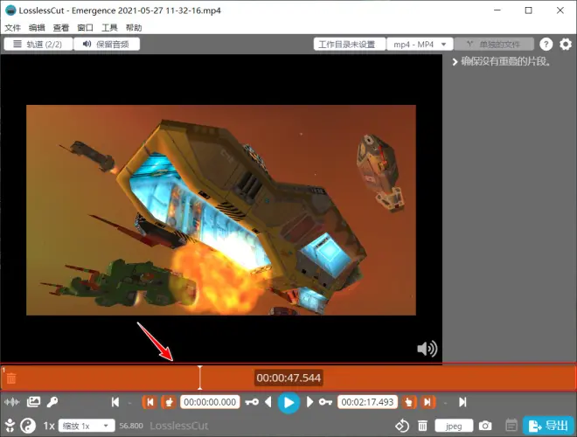This screenshot has width=577, height=437.
Task: Click the 56.800 frame rate value
Action: click(131, 426)
